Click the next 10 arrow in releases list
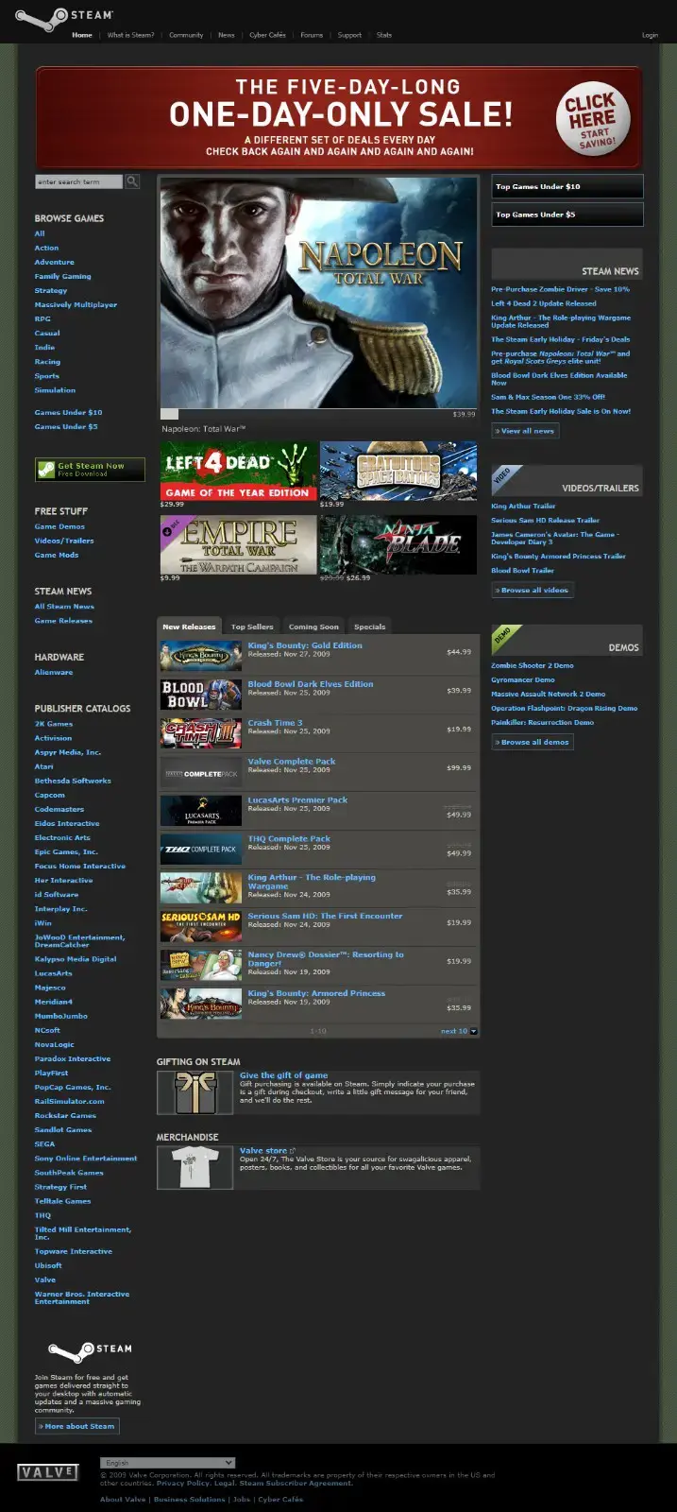The width and height of the screenshot is (677, 1512). point(474,1031)
